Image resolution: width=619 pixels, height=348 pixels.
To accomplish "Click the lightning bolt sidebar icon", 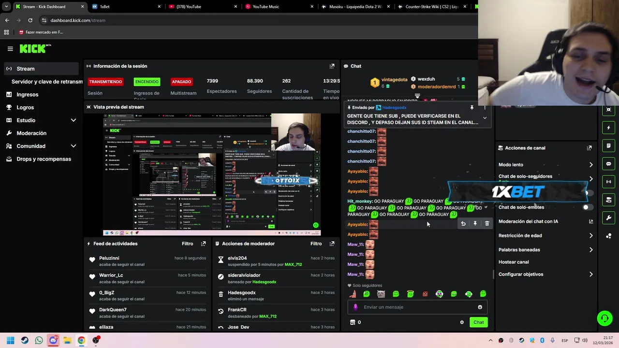I will [608, 128].
